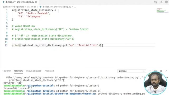The width and height of the screenshot is (169, 95).
Task: Open python-for-beginners breadcrumb folder
Action: [x=13, y=7]
